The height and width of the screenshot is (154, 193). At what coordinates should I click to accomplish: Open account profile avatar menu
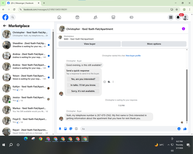coord(185,17)
